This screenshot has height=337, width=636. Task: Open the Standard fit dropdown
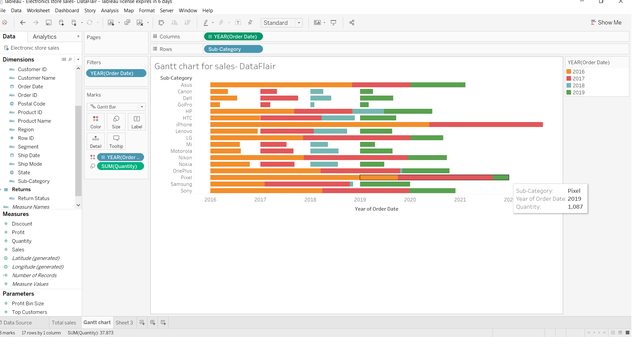click(x=299, y=22)
